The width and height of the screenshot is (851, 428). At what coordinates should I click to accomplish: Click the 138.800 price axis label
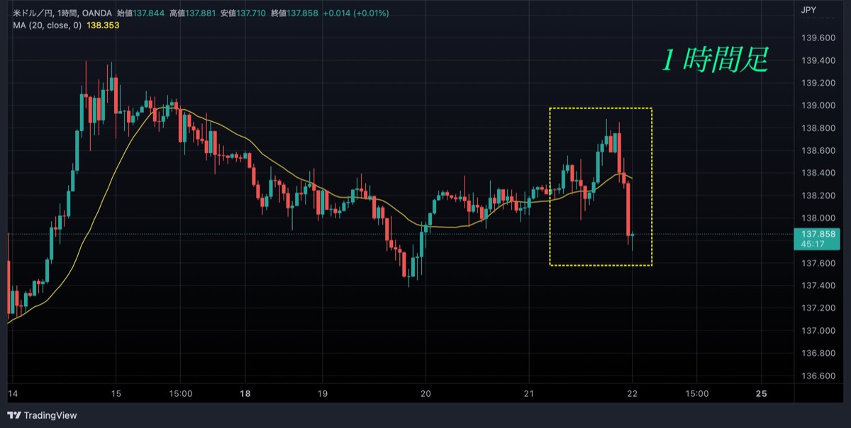pos(817,128)
